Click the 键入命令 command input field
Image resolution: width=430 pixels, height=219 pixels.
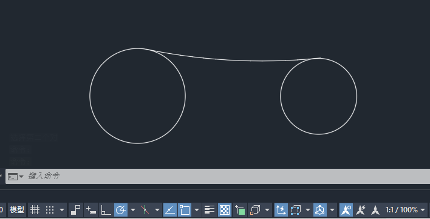point(218,176)
